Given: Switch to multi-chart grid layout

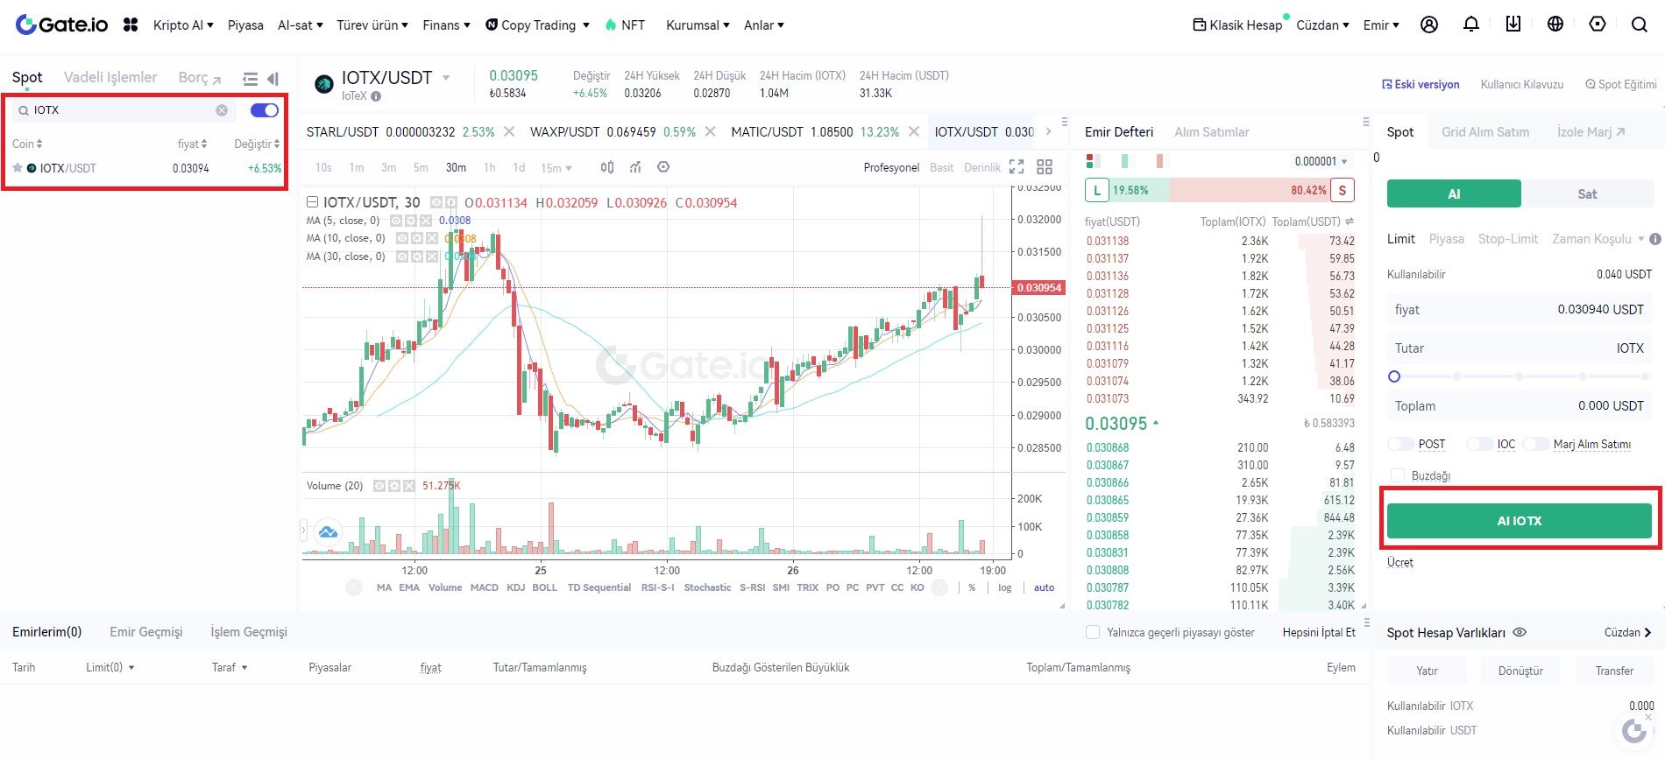Looking at the screenshot, I should click(x=1045, y=167).
